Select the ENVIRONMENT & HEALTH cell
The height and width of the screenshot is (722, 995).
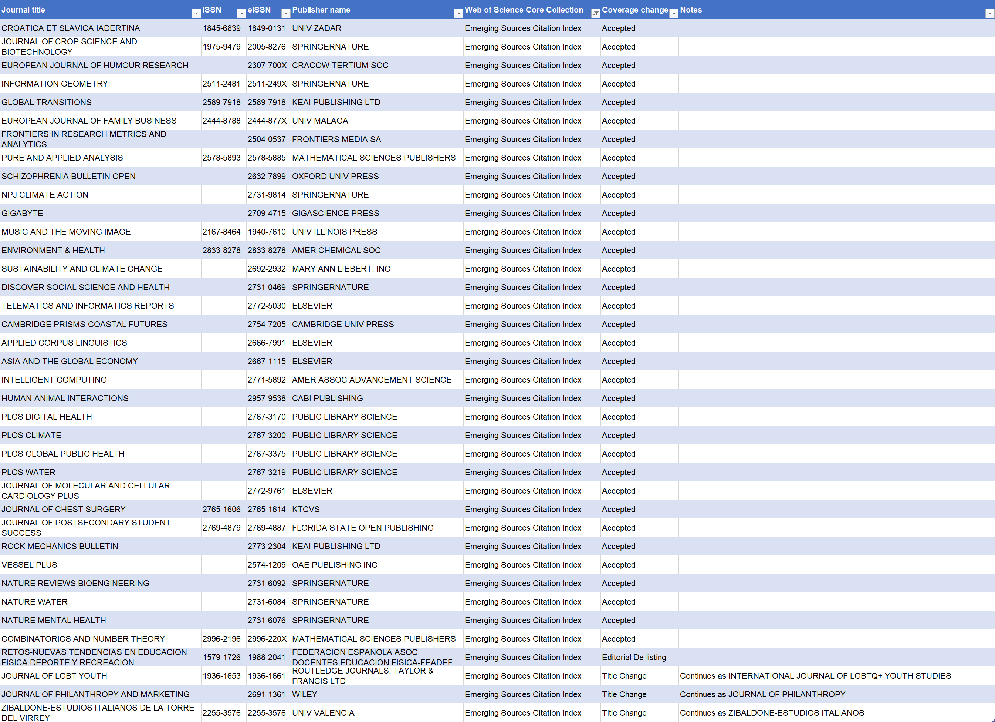point(101,250)
